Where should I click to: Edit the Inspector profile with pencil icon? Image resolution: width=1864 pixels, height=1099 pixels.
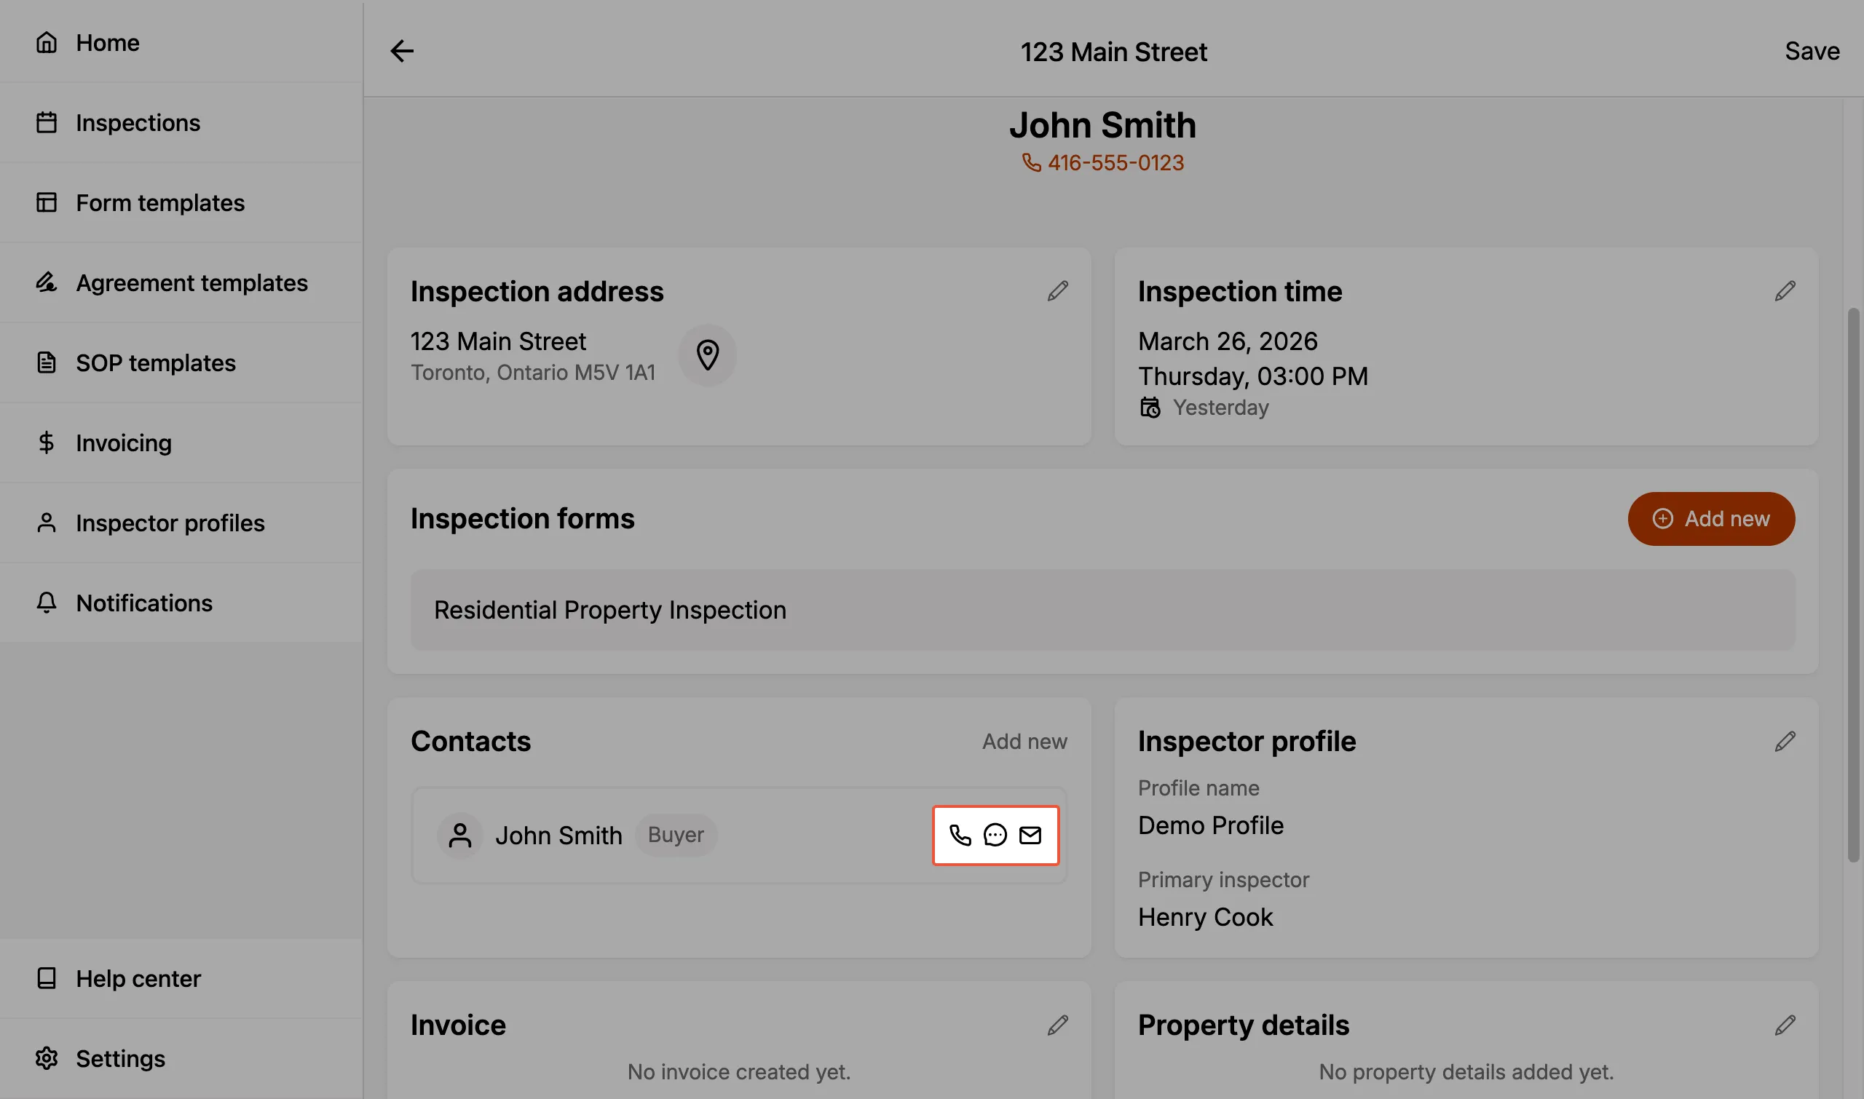tap(1785, 742)
